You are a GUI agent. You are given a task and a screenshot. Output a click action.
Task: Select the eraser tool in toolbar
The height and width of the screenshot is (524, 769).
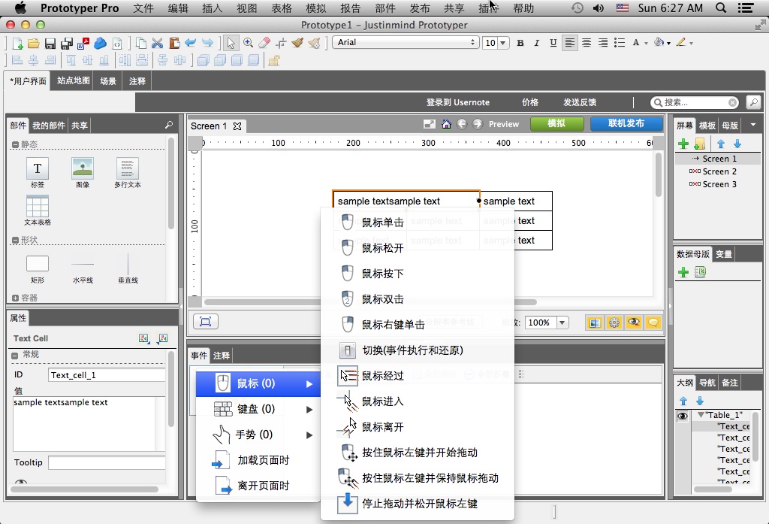point(264,43)
